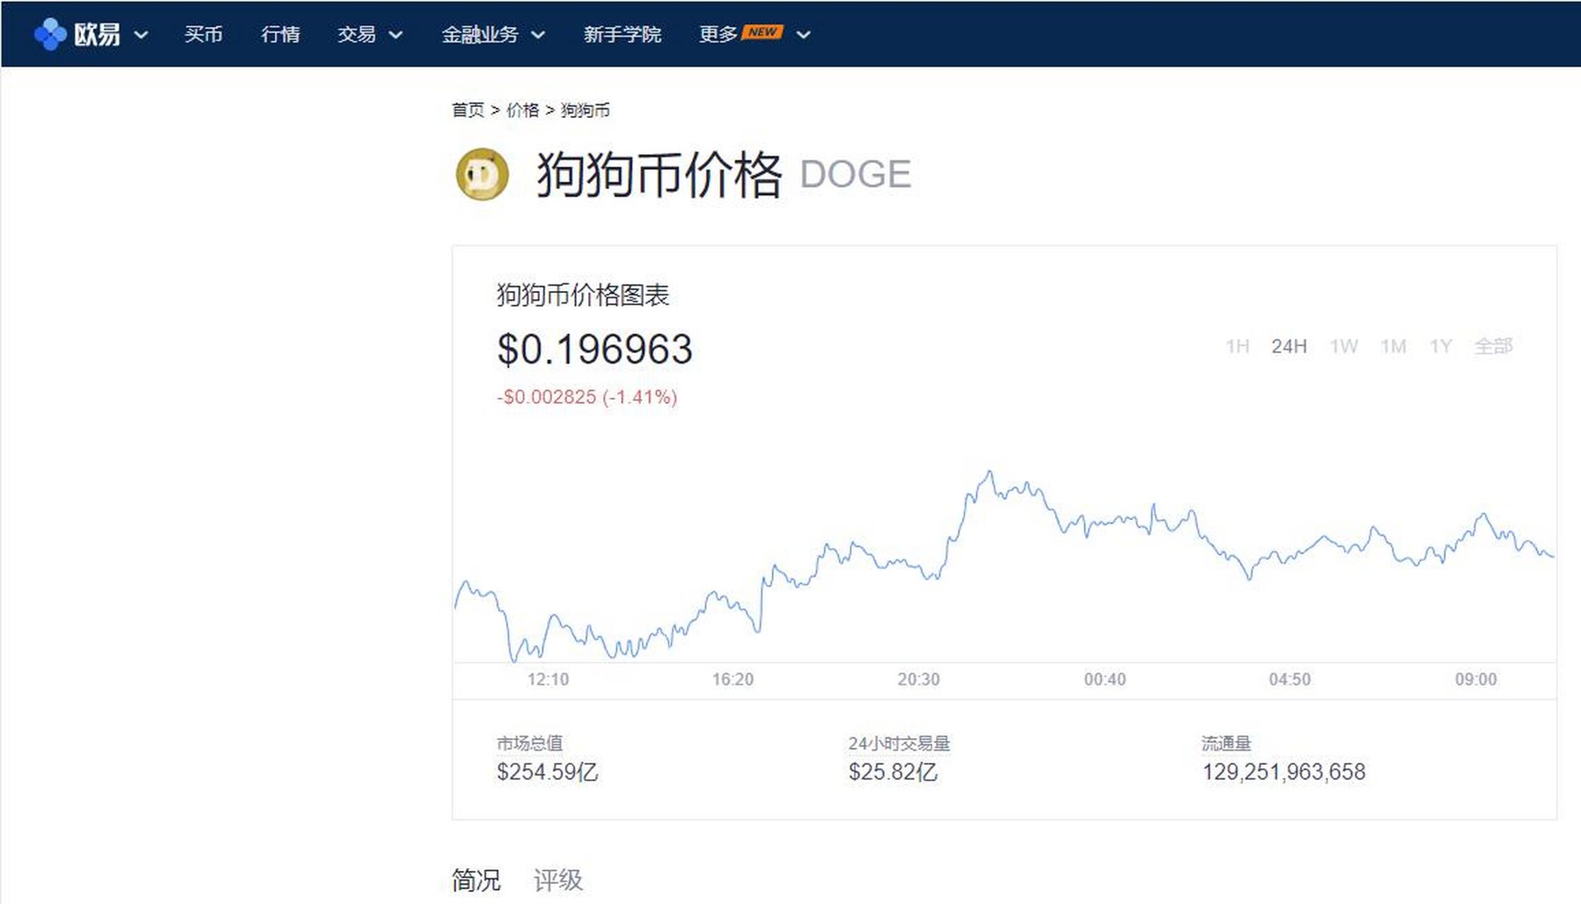
Task: Click the 00:40 time axis label
Action: point(1105,679)
